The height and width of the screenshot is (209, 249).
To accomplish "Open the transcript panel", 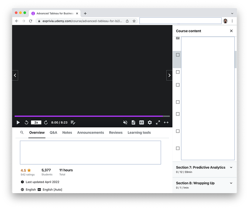I will point(134,122).
